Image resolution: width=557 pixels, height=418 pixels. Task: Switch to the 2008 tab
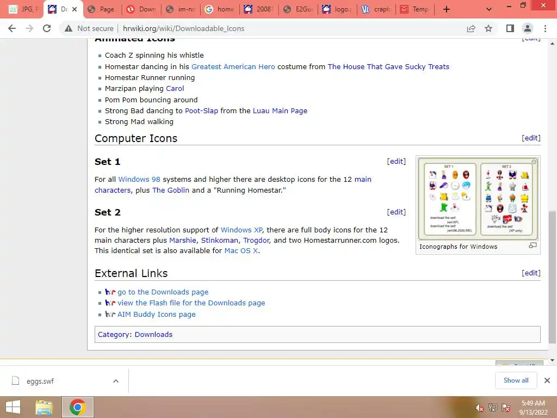pyautogui.click(x=259, y=9)
